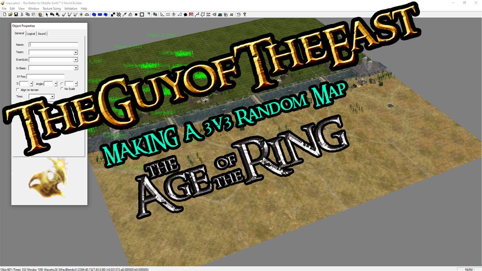
Task: Select the arrow pointer select tool
Action: (47, 15)
